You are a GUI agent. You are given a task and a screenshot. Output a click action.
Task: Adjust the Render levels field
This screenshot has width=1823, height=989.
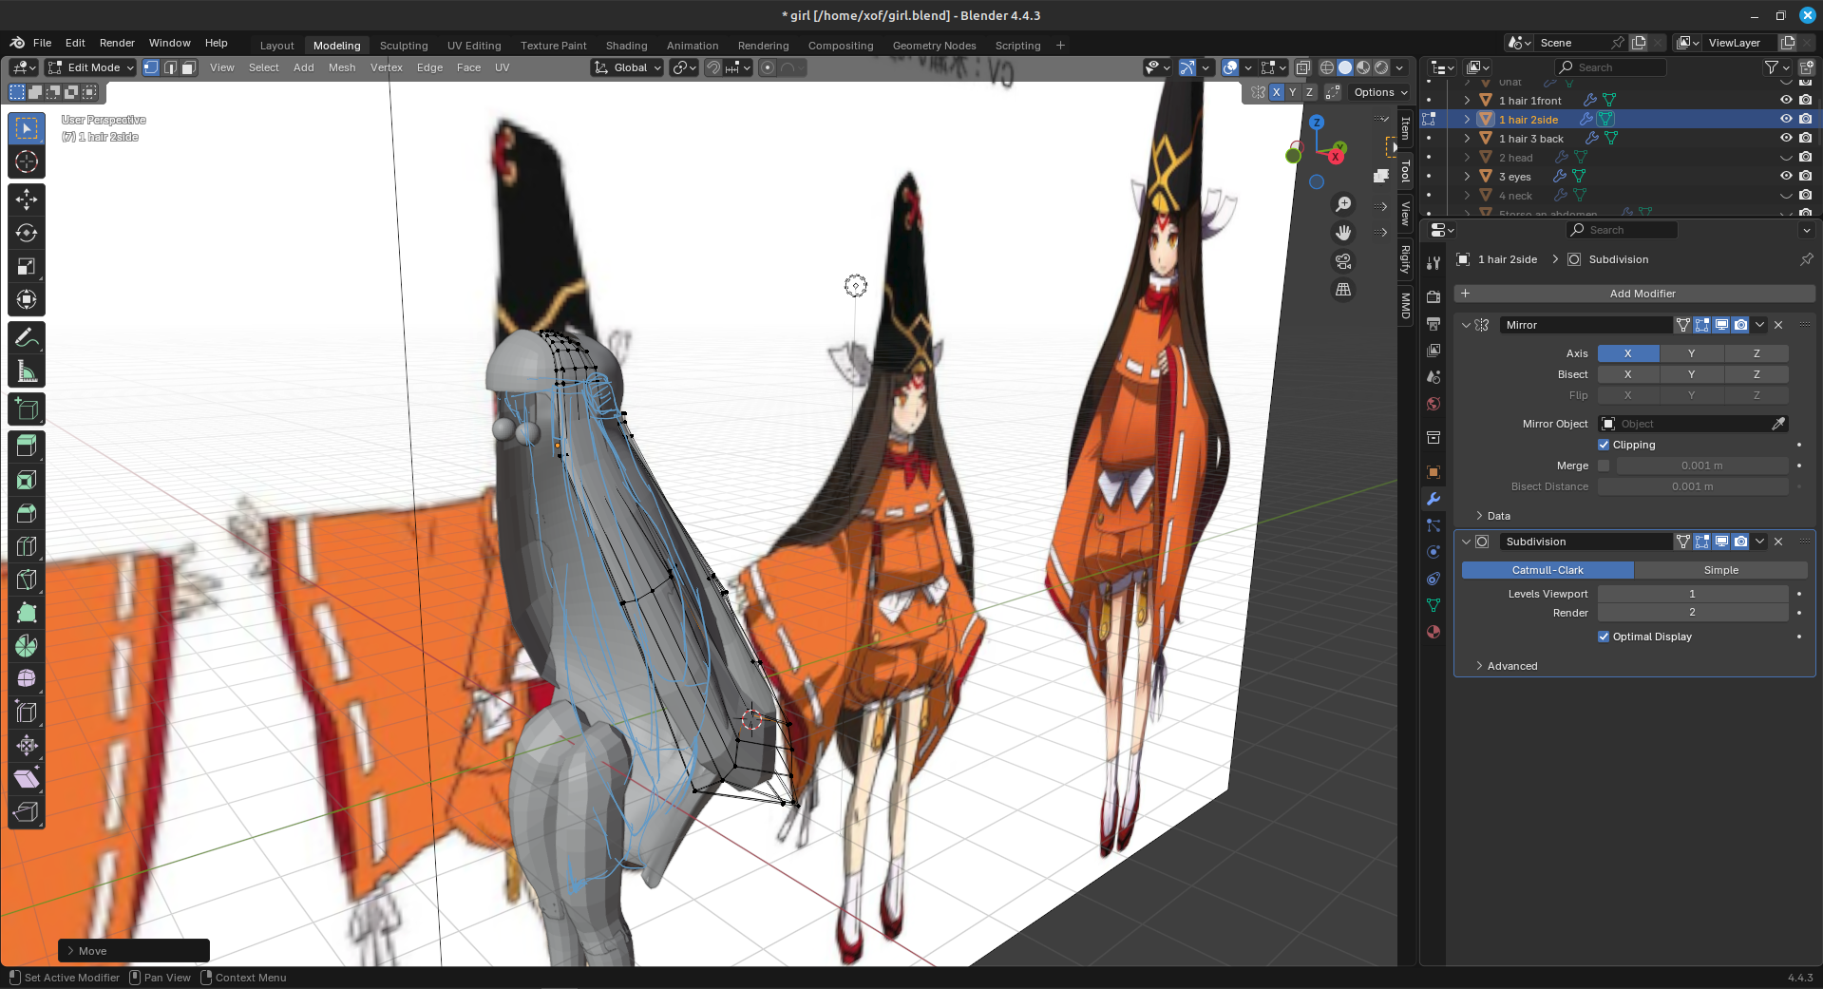tap(1693, 613)
